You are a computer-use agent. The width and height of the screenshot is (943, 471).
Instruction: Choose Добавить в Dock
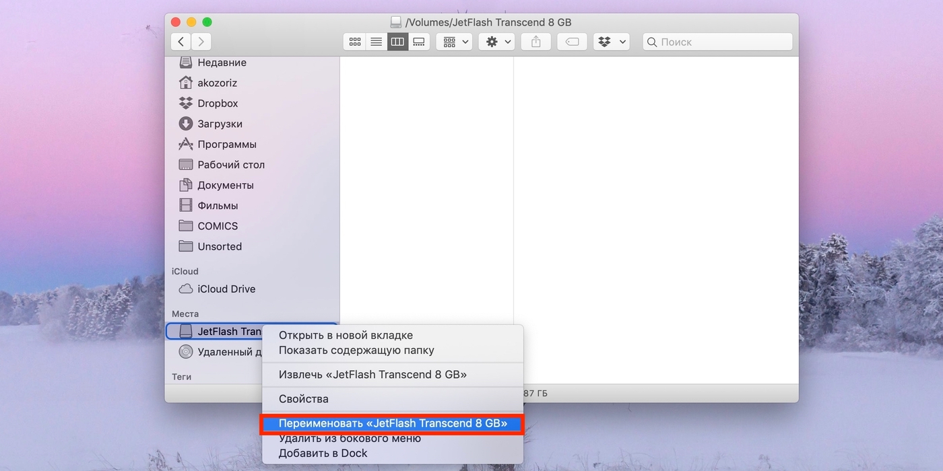pos(392,453)
